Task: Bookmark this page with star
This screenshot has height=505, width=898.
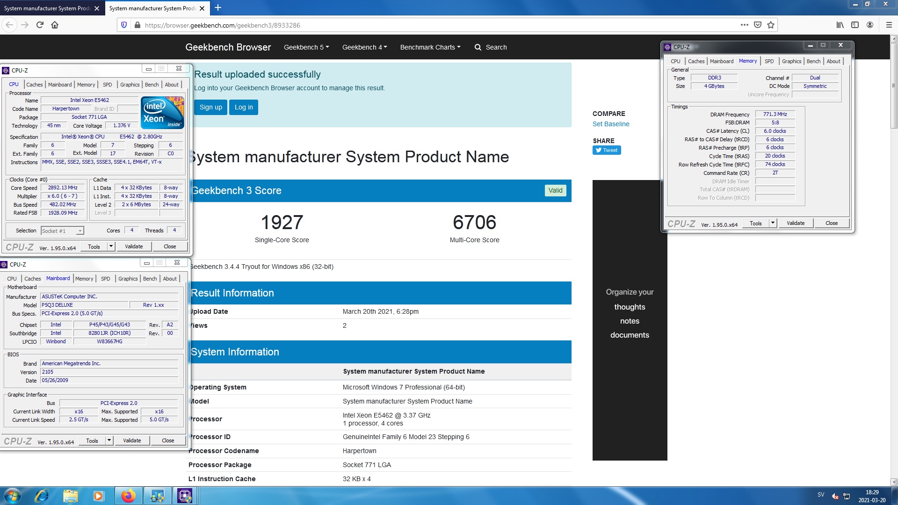Action: coord(771,25)
